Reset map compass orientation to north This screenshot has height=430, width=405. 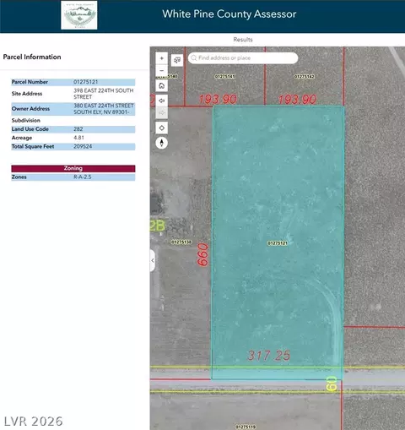click(162, 143)
